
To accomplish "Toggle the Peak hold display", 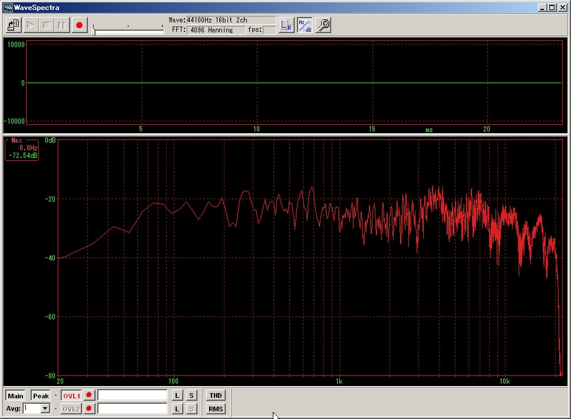I will (41, 395).
